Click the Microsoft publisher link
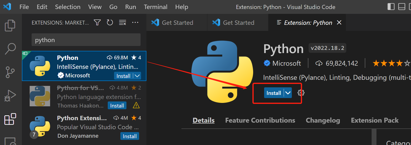The width and height of the screenshot is (411, 145). pyautogui.click(x=287, y=64)
